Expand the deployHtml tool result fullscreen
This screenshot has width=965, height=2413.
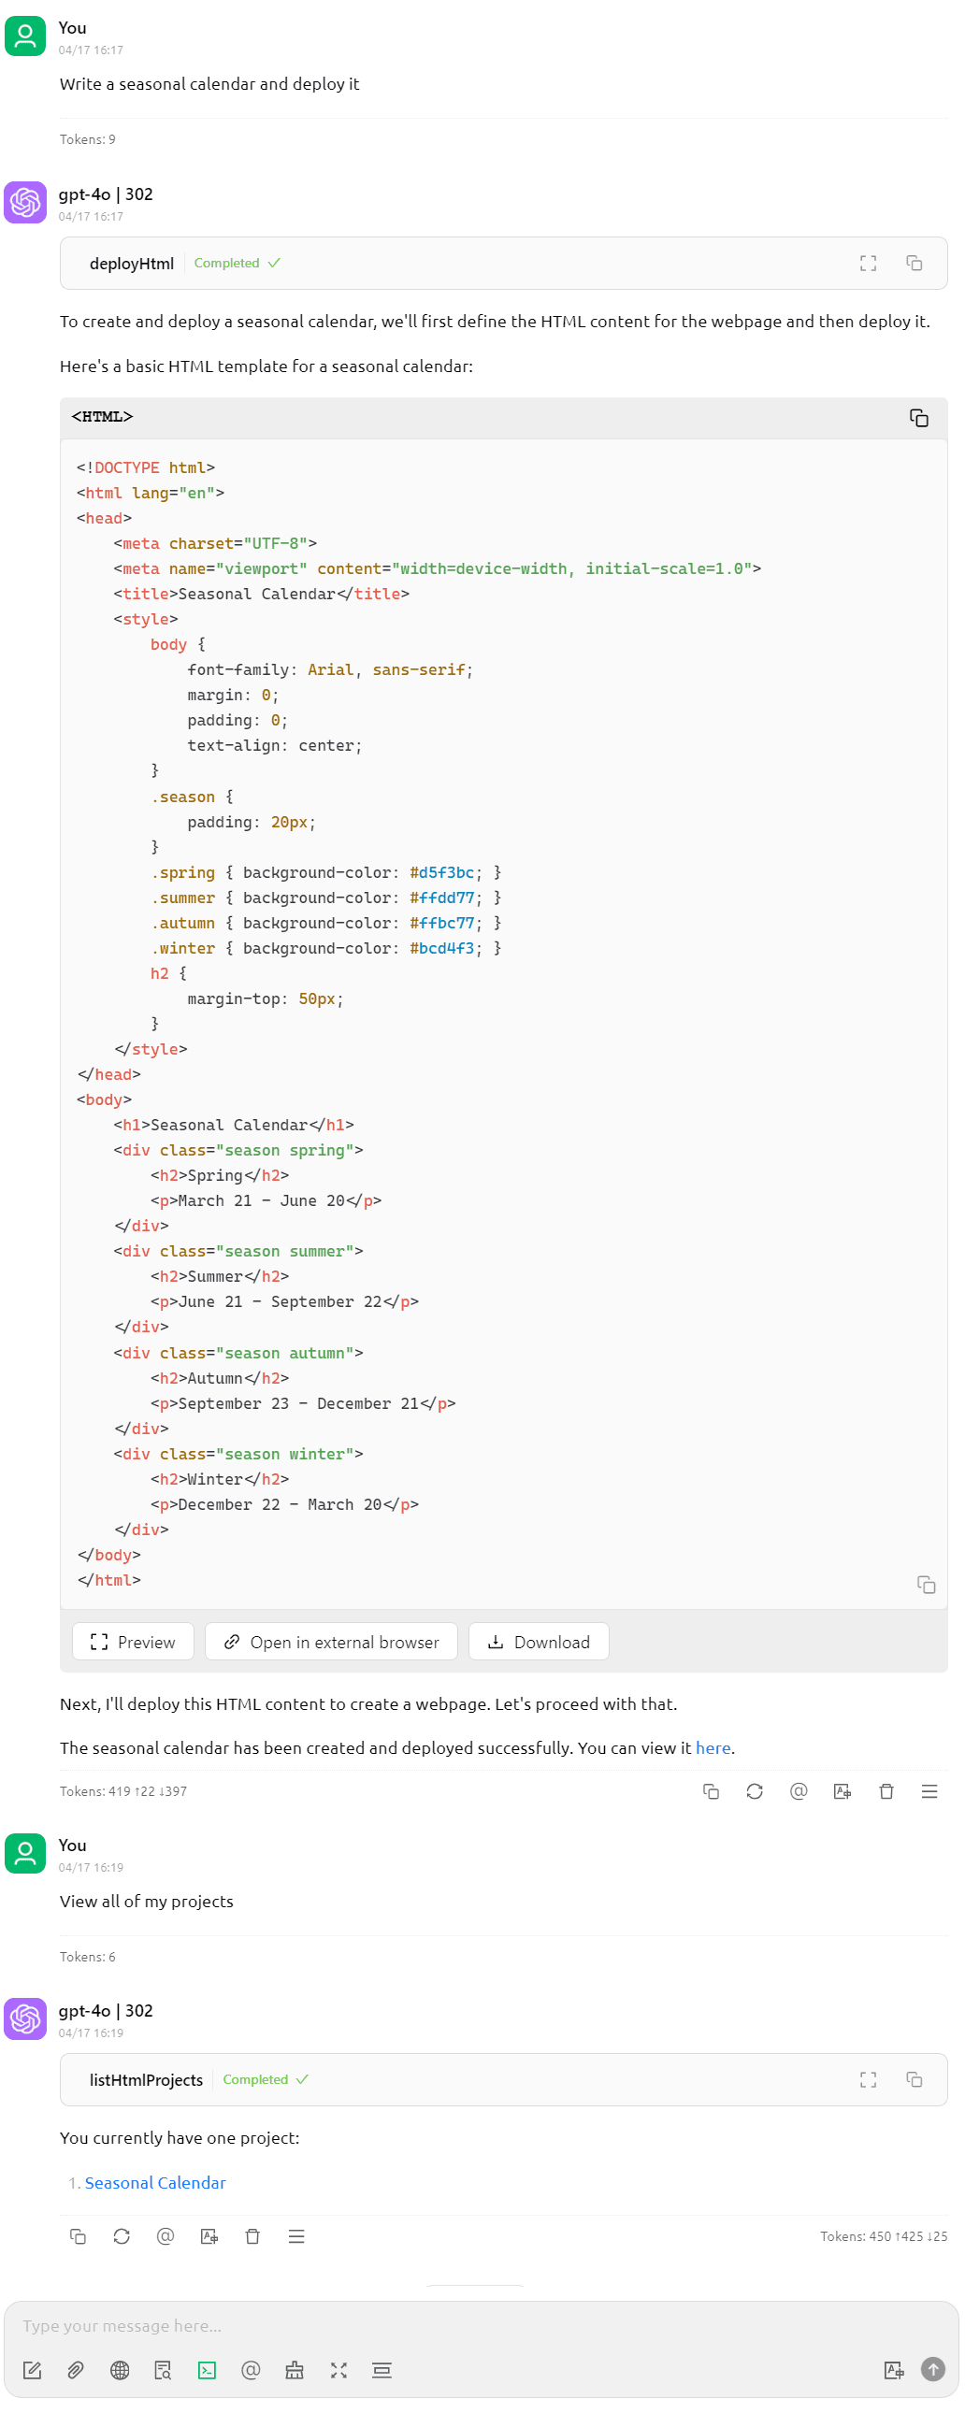868,264
